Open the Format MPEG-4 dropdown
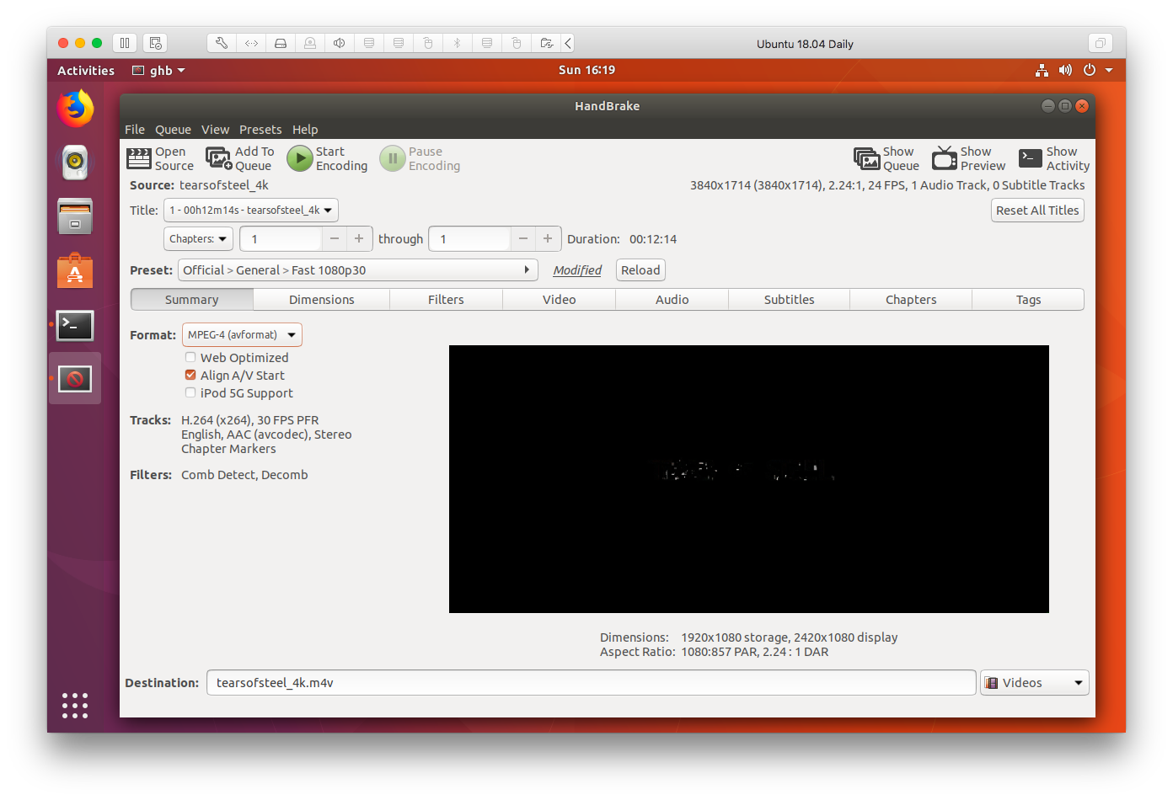Viewport: 1173px width, 800px height. (x=242, y=335)
